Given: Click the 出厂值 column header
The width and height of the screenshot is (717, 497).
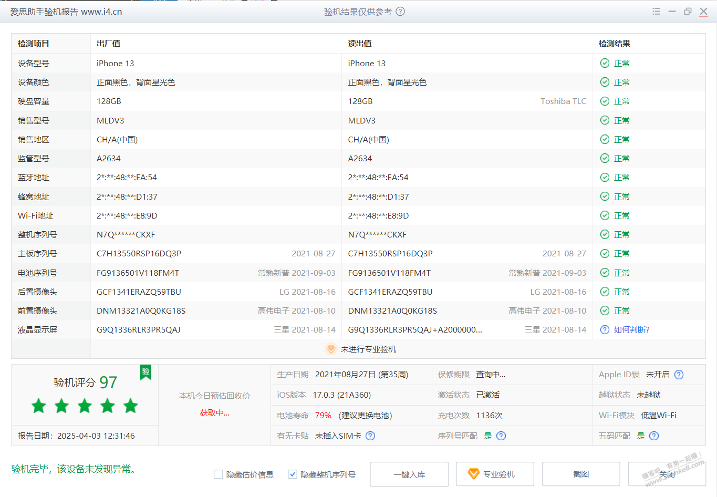Looking at the screenshot, I should (x=108, y=44).
